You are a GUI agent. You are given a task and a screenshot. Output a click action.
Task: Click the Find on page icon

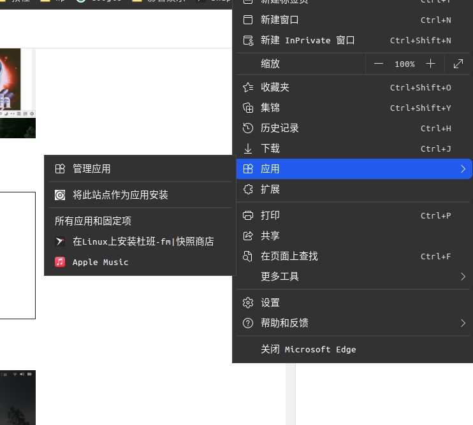pyautogui.click(x=248, y=256)
